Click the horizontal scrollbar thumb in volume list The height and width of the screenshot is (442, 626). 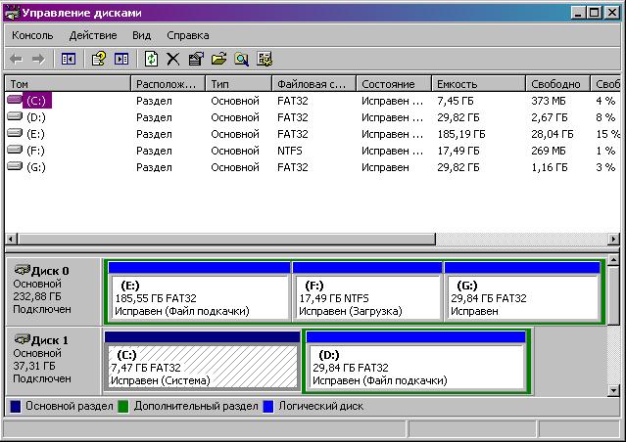(226, 240)
